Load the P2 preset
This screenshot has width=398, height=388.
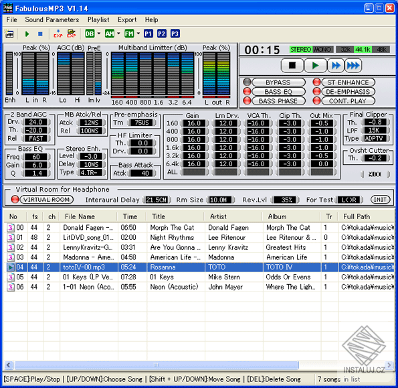[161, 34]
